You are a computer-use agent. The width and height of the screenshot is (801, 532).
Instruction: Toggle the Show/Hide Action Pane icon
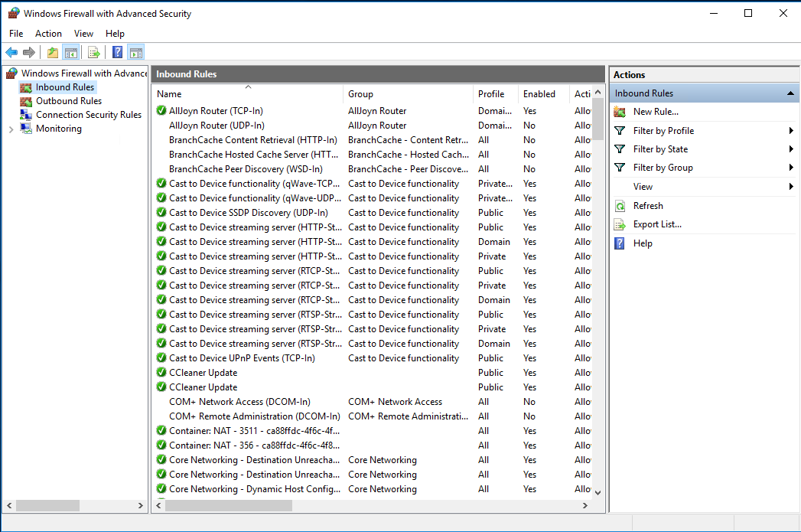pyautogui.click(x=136, y=52)
